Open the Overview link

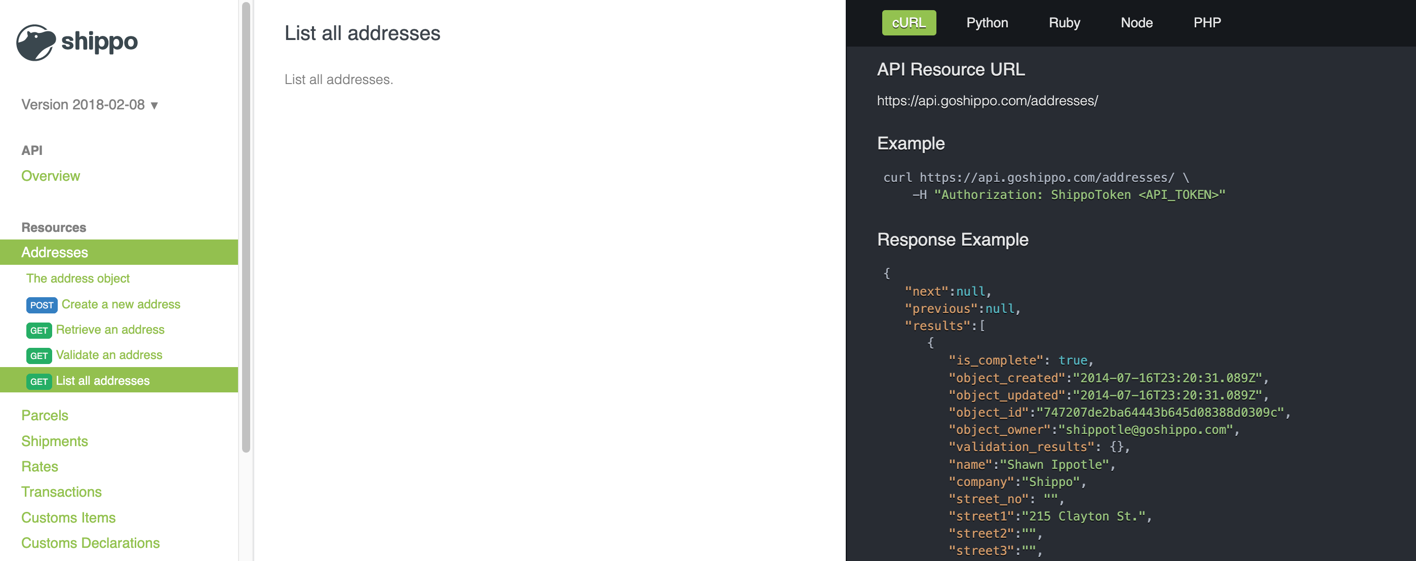click(x=51, y=176)
